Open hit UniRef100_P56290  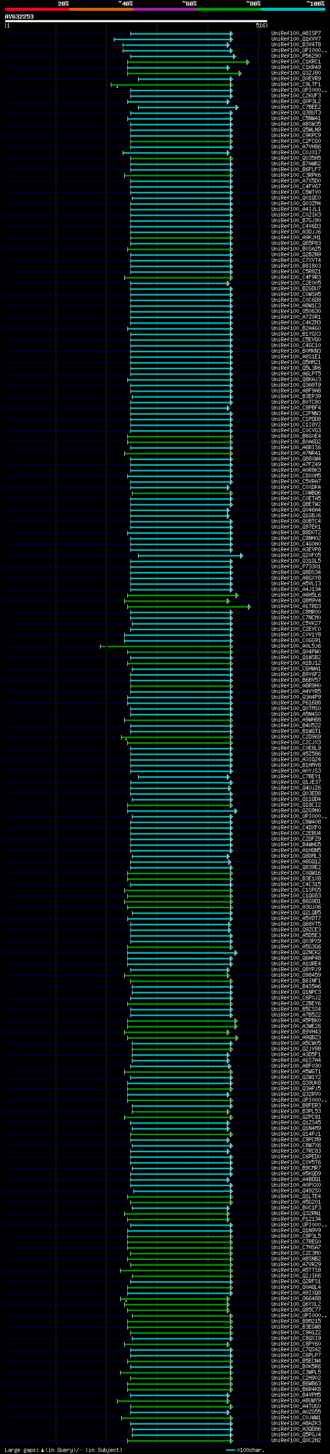[296, 56]
